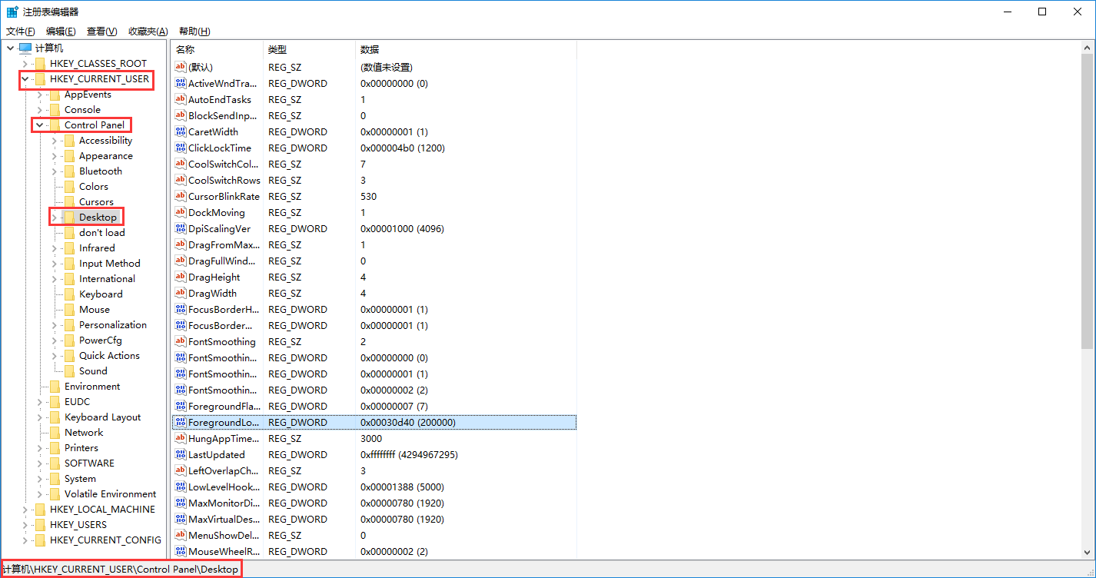Click the DWORD icon beside DpiScalingVer

click(x=180, y=228)
